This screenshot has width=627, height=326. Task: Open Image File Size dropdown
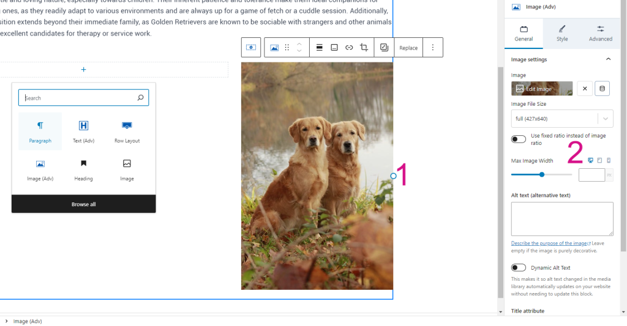click(x=562, y=118)
